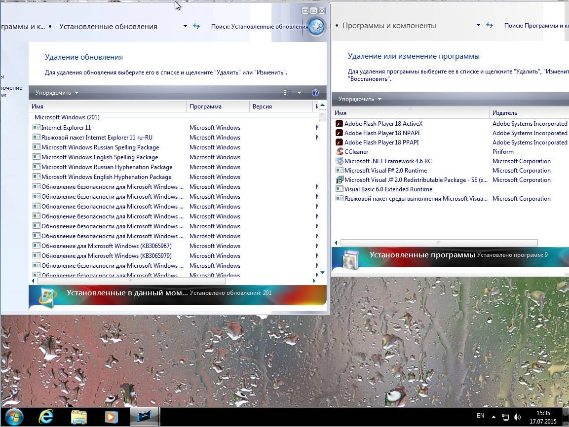The width and height of the screenshot is (569, 427).
Task: Click the search box in Installed Updates window
Action: [x=259, y=27]
